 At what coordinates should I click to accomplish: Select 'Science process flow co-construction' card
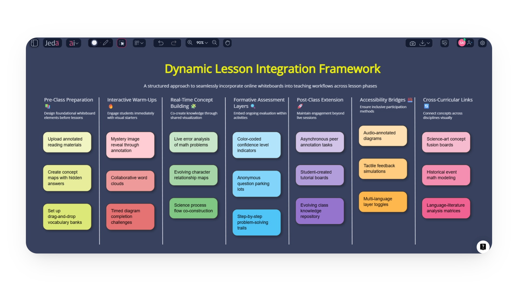coord(193,208)
